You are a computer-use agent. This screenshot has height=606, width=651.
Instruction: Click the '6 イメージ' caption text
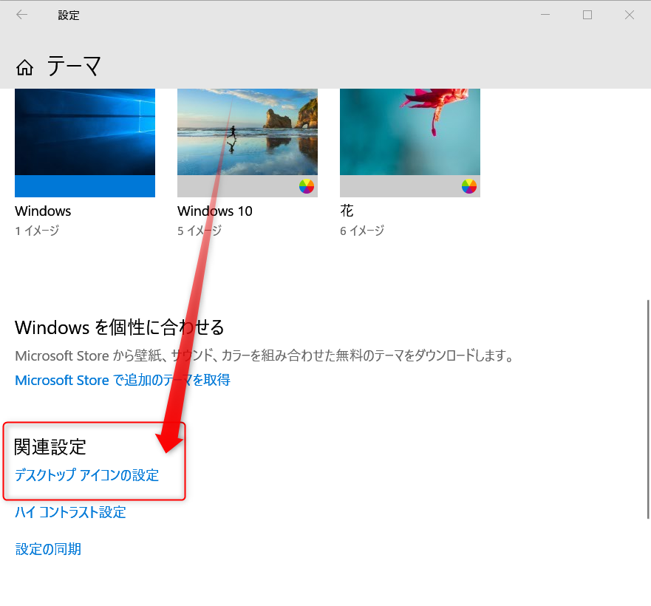(x=362, y=231)
